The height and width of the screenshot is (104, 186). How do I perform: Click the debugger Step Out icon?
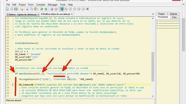coord(83,9)
